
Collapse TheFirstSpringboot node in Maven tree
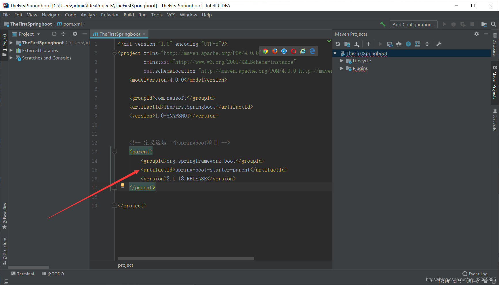335,53
